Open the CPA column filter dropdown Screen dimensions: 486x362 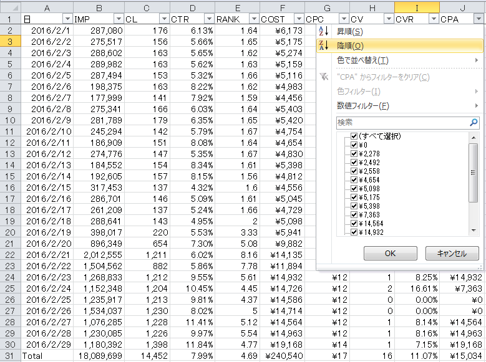point(479,19)
